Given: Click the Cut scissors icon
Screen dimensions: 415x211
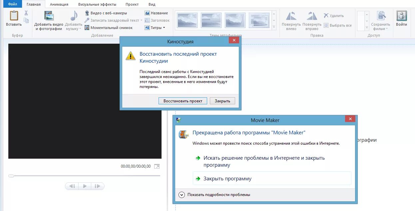Looking at the screenshot, I should (x=26, y=13).
